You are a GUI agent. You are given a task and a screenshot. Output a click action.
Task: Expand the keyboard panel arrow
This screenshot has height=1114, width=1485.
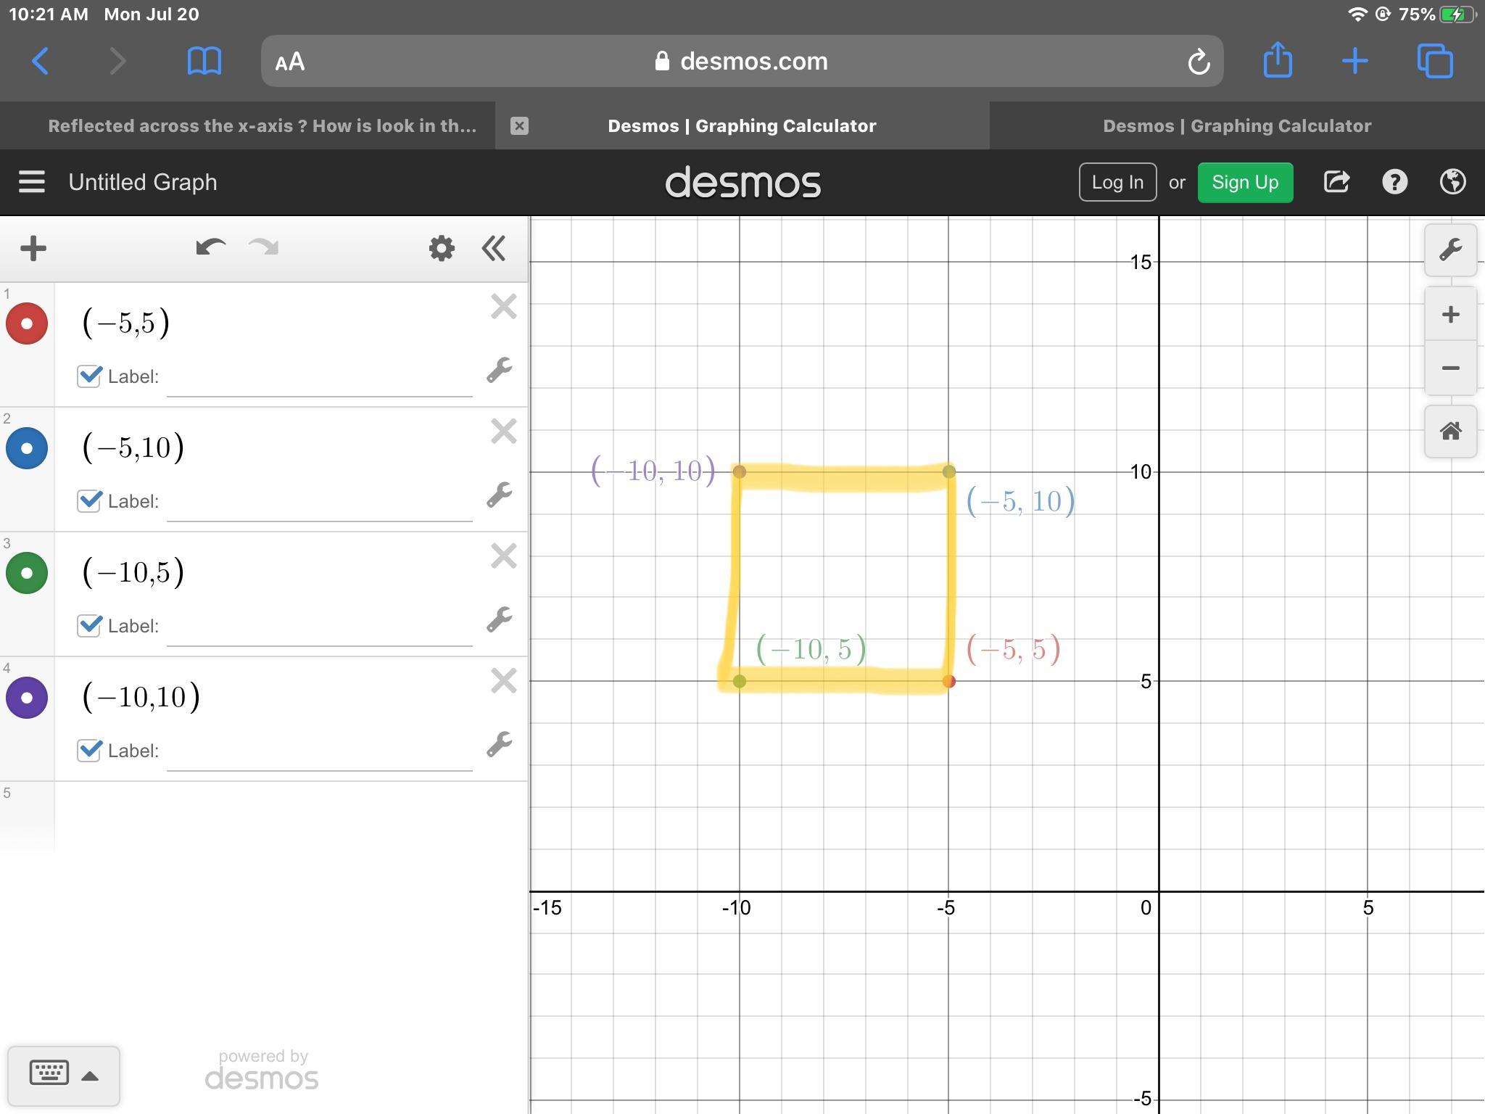click(x=90, y=1076)
